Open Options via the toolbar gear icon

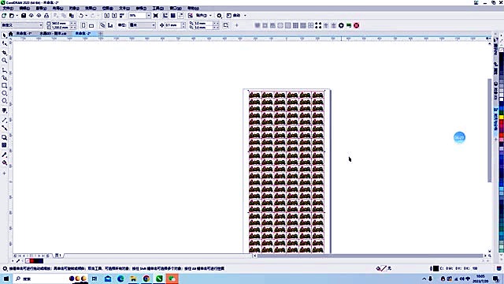pyautogui.click(x=219, y=16)
